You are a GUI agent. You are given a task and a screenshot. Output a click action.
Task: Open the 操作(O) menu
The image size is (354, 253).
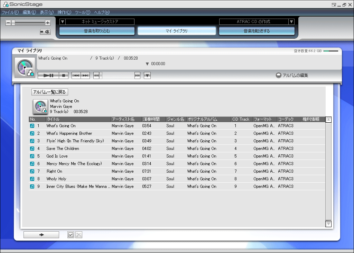(x=64, y=12)
